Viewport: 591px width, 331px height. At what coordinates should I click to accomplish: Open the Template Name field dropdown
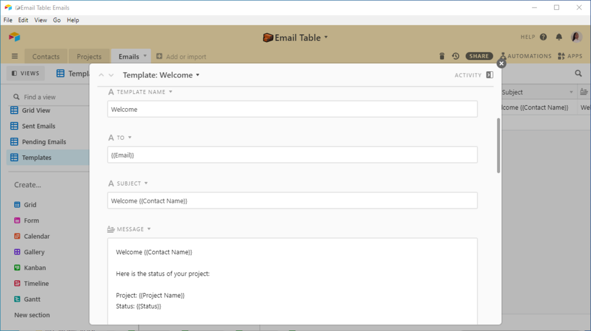(171, 92)
